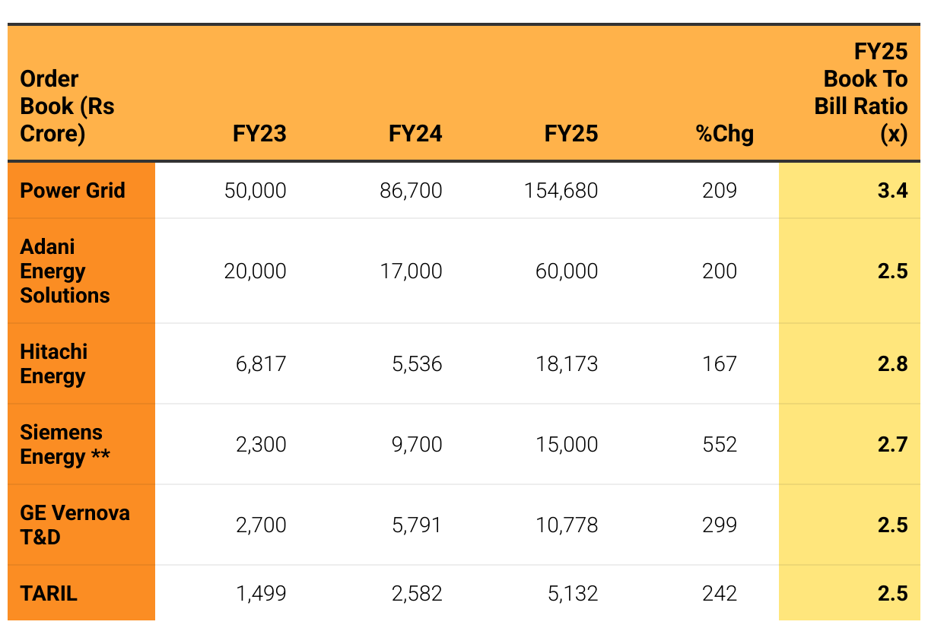
Task: Select the Siemens Energy ** row label
Action: pyautogui.click(x=65, y=444)
